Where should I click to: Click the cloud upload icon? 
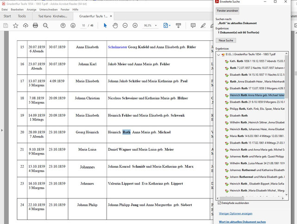click(x=26, y=26)
